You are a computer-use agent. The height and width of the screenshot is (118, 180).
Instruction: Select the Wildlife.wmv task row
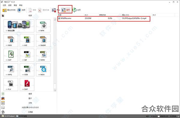(x=104, y=18)
